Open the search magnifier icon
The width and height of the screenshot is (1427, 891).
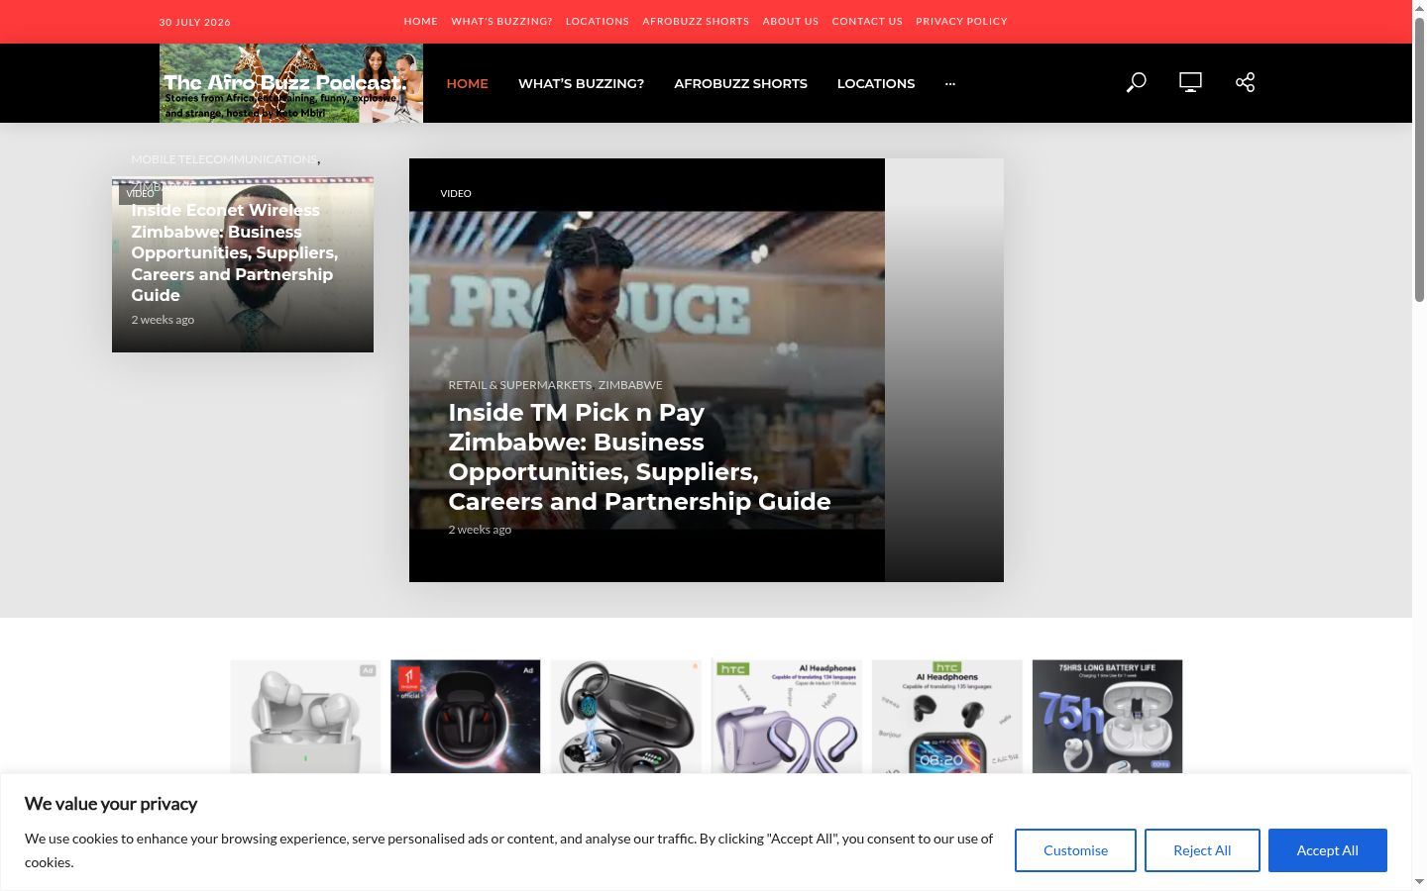click(x=1137, y=82)
